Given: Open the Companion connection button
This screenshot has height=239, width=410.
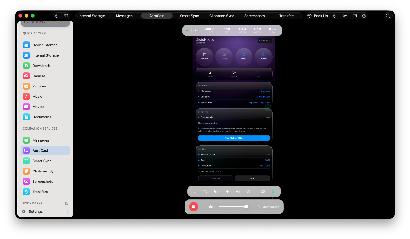Looking at the screenshot, I should 268,207.
